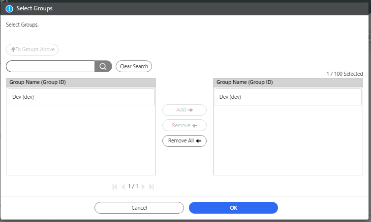
Task: Click the blue info icon in the title bar
Action: click(x=9, y=8)
